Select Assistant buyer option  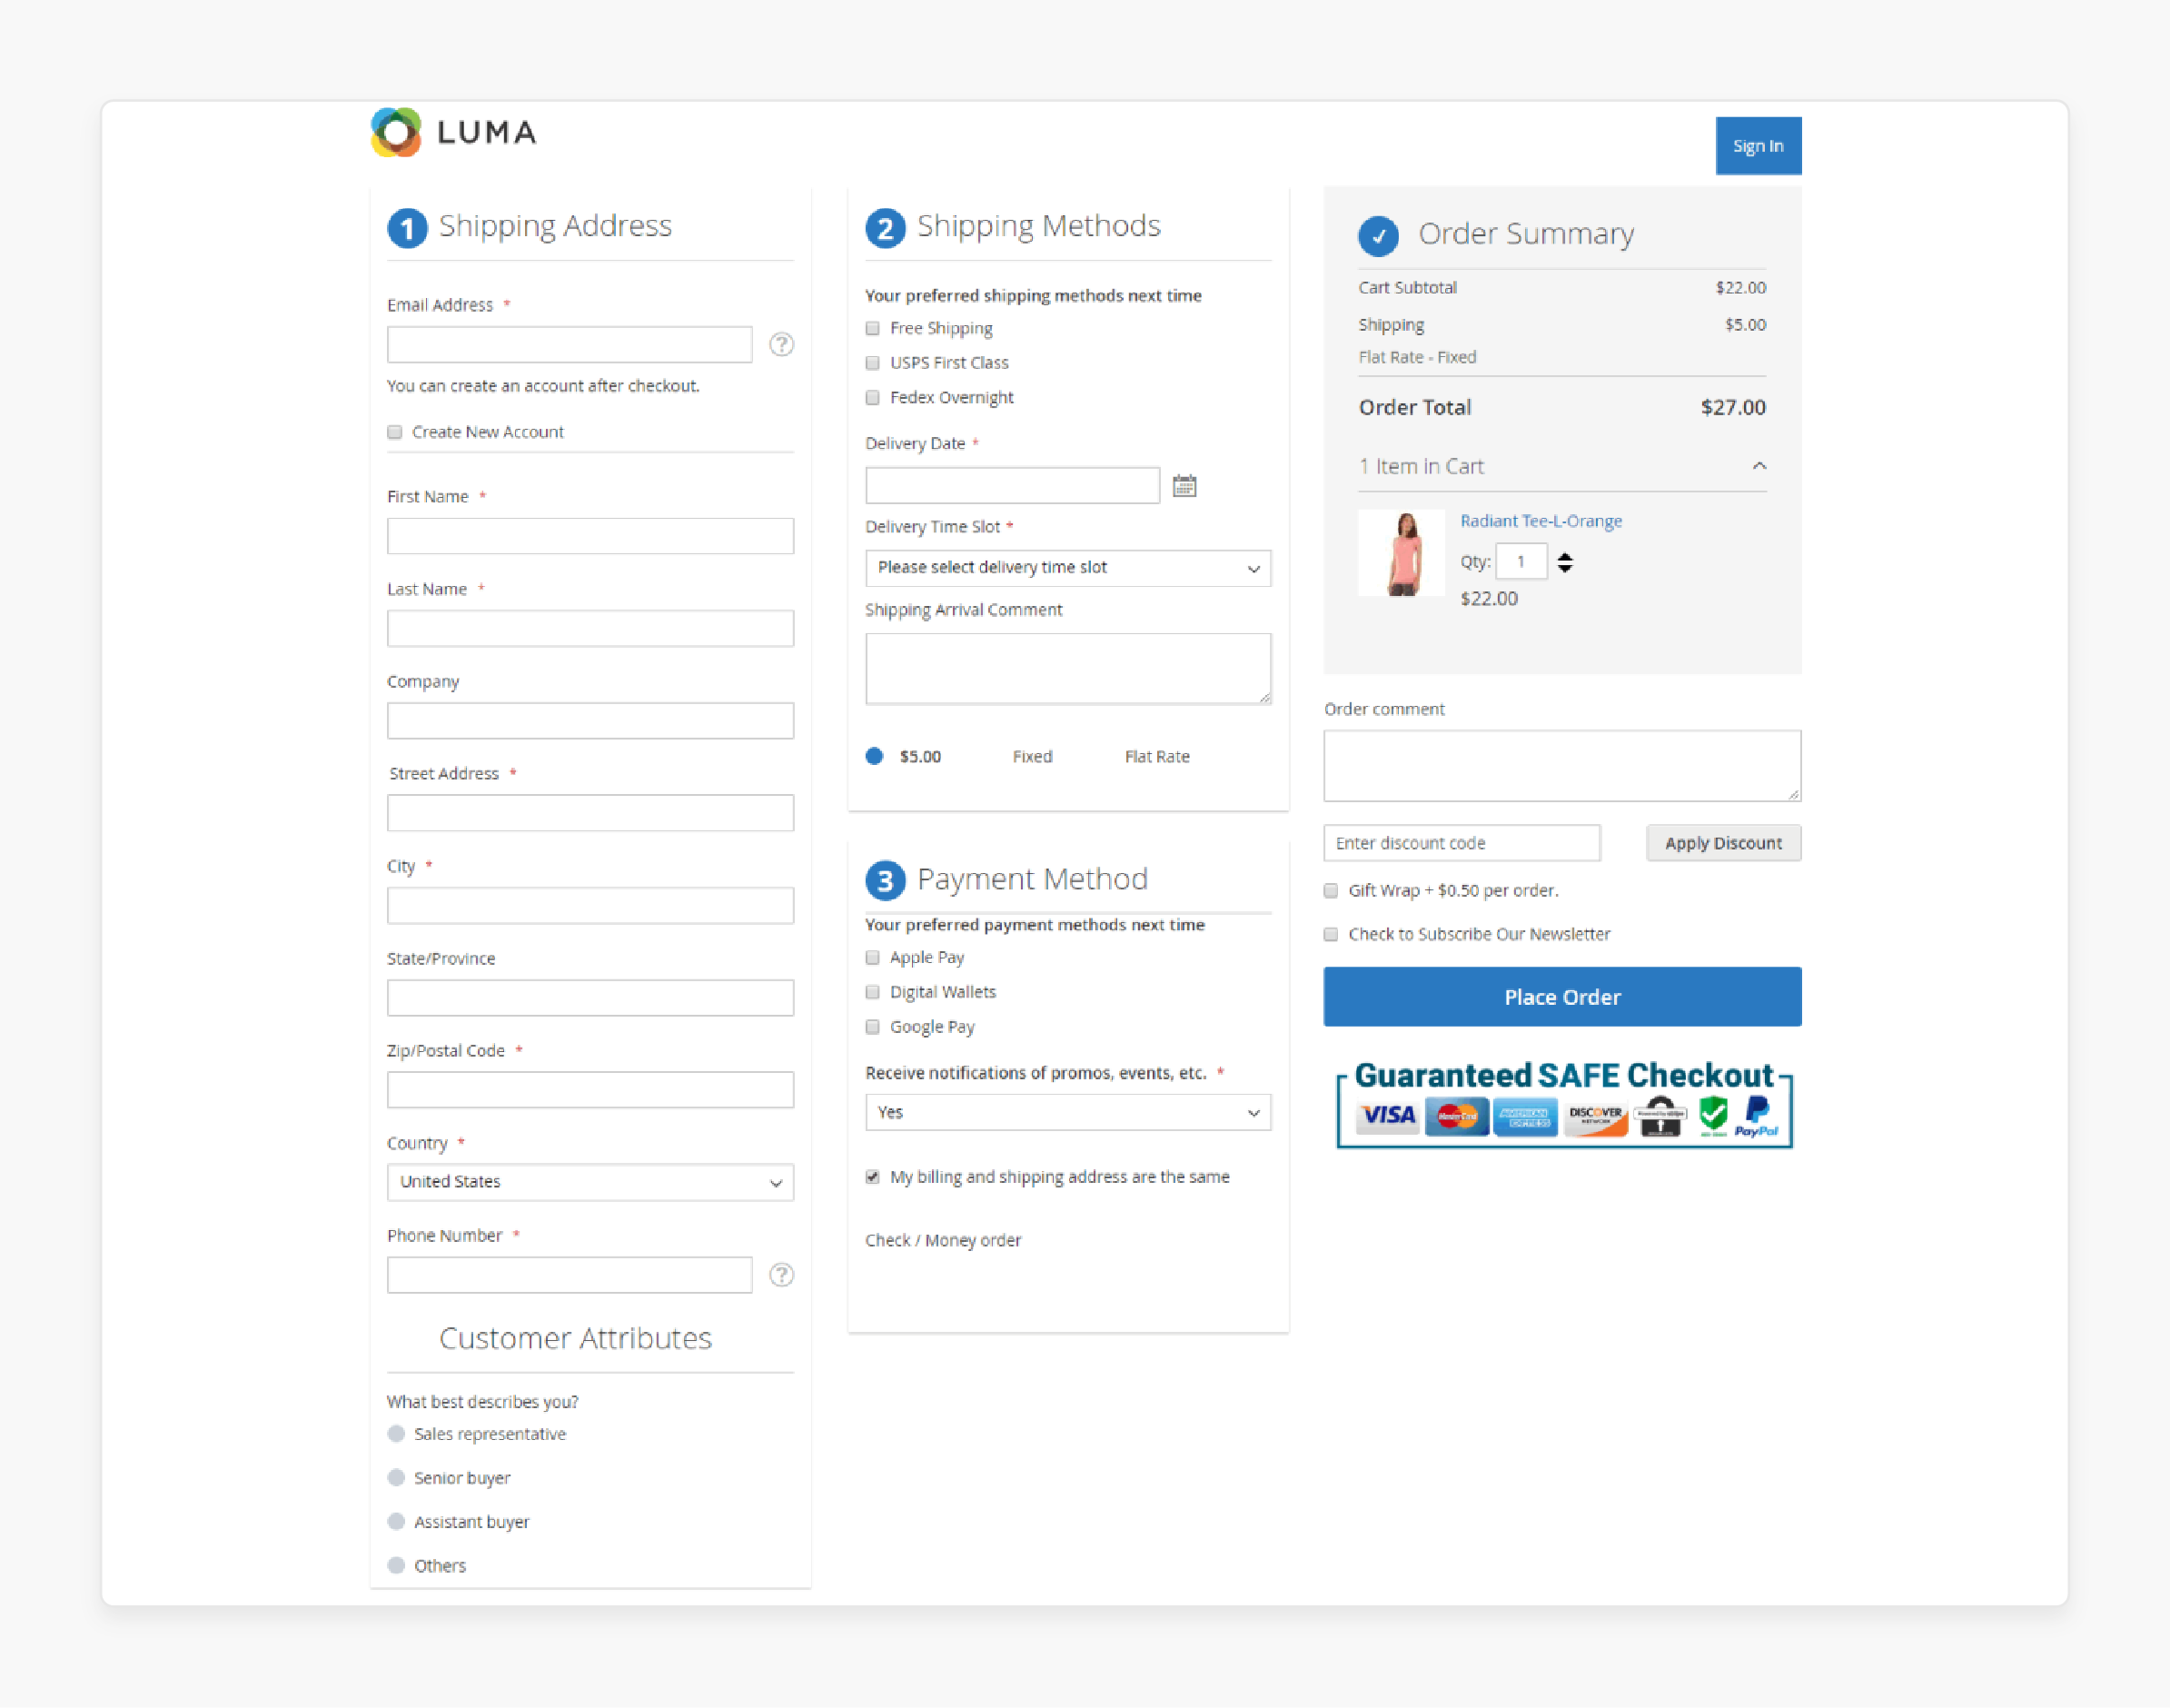point(397,1522)
